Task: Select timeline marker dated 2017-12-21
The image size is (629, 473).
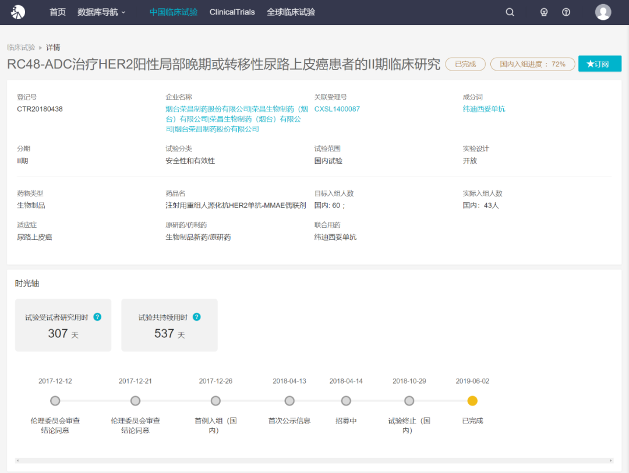Action: click(135, 401)
